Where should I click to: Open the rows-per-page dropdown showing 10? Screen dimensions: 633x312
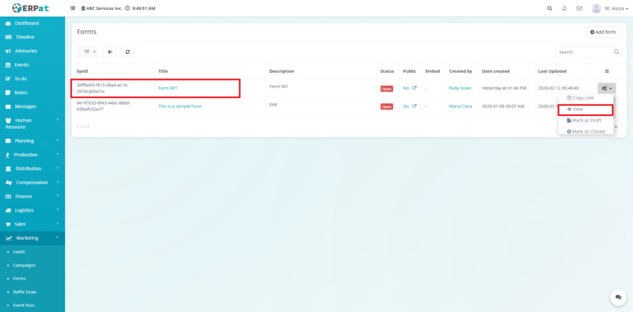click(x=90, y=52)
